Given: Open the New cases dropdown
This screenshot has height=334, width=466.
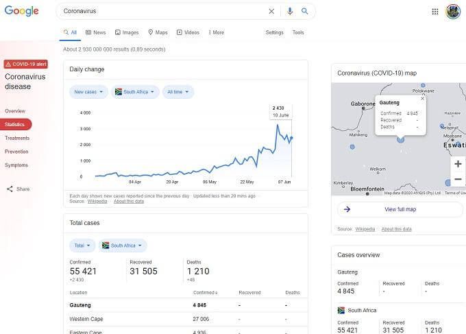Looking at the screenshot, I should pyautogui.click(x=88, y=92).
